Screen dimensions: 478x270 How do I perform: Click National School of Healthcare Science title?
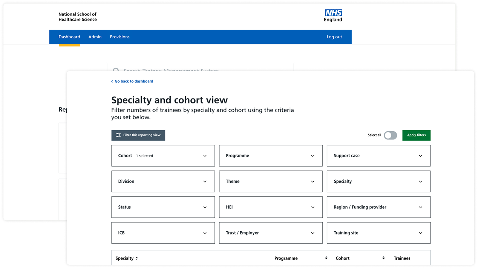point(78,17)
